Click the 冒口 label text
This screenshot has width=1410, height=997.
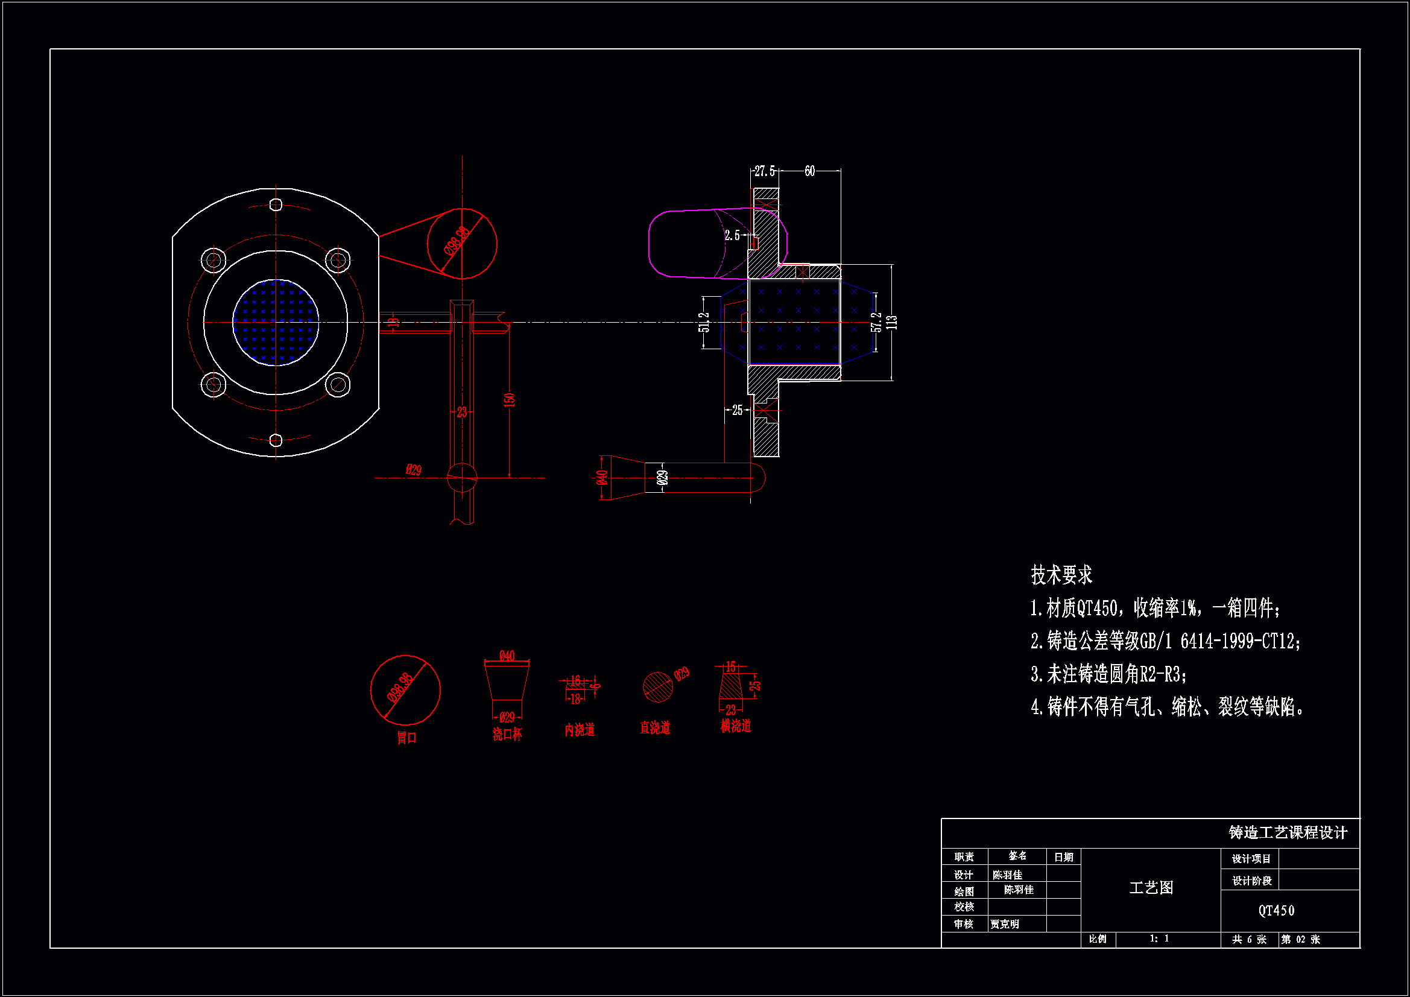tap(406, 738)
